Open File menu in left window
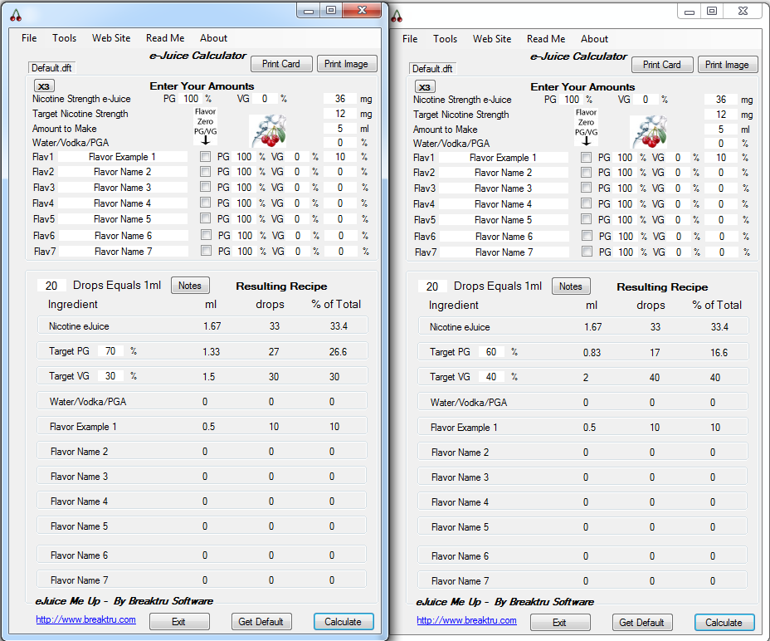This screenshot has width=770, height=641. [29, 38]
